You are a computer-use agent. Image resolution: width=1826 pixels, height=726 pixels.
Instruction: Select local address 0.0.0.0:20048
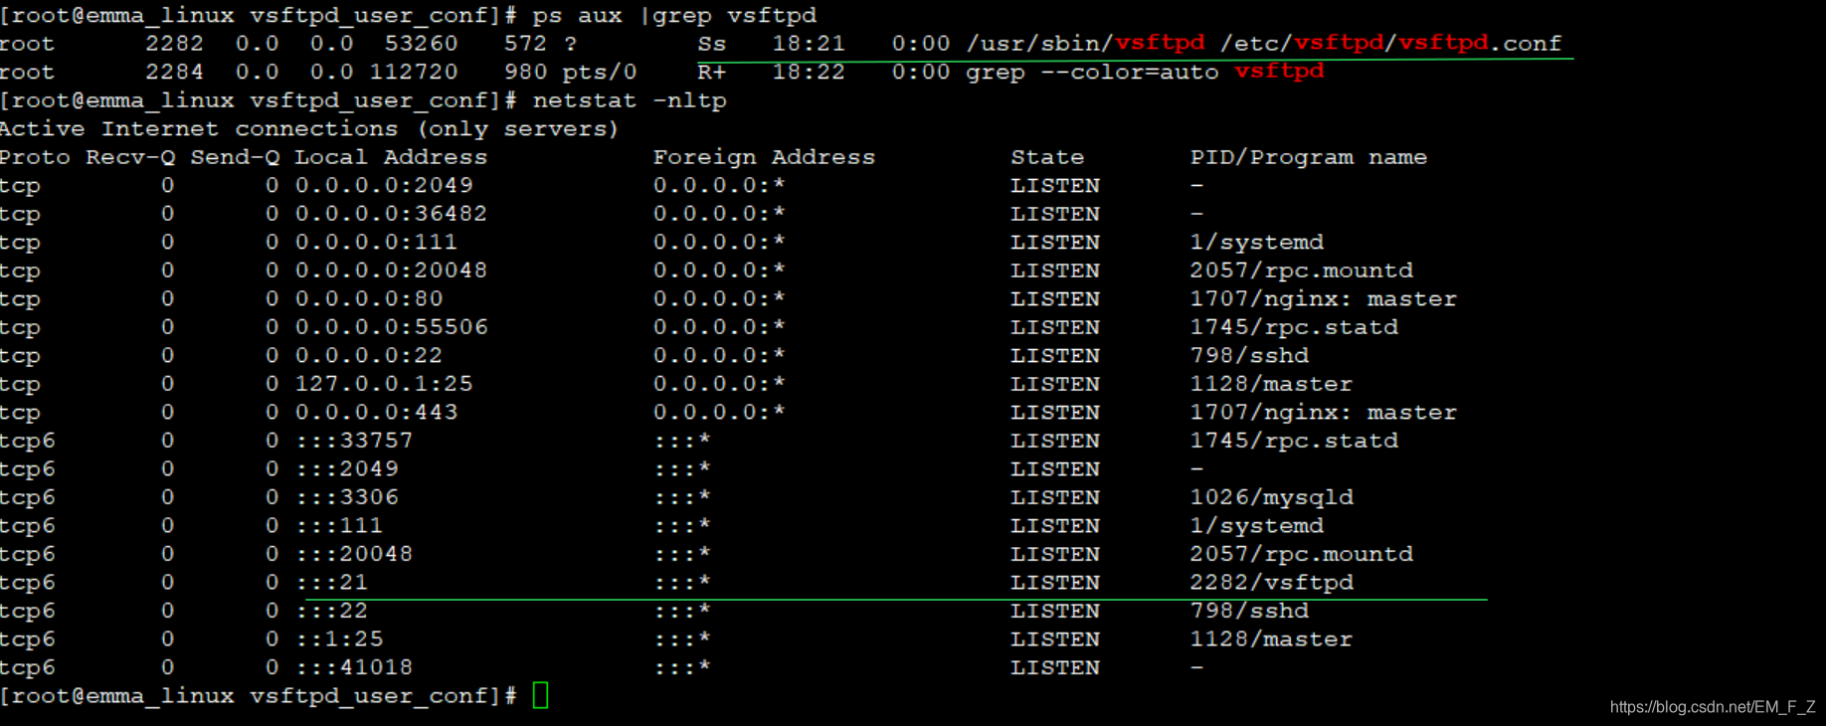click(x=391, y=271)
